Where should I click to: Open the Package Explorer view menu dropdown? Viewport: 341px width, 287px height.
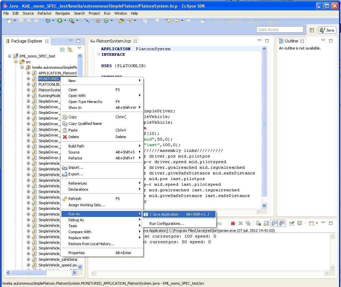coord(79,48)
